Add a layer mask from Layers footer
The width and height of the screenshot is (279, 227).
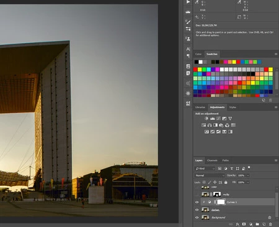[x=244, y=224]
